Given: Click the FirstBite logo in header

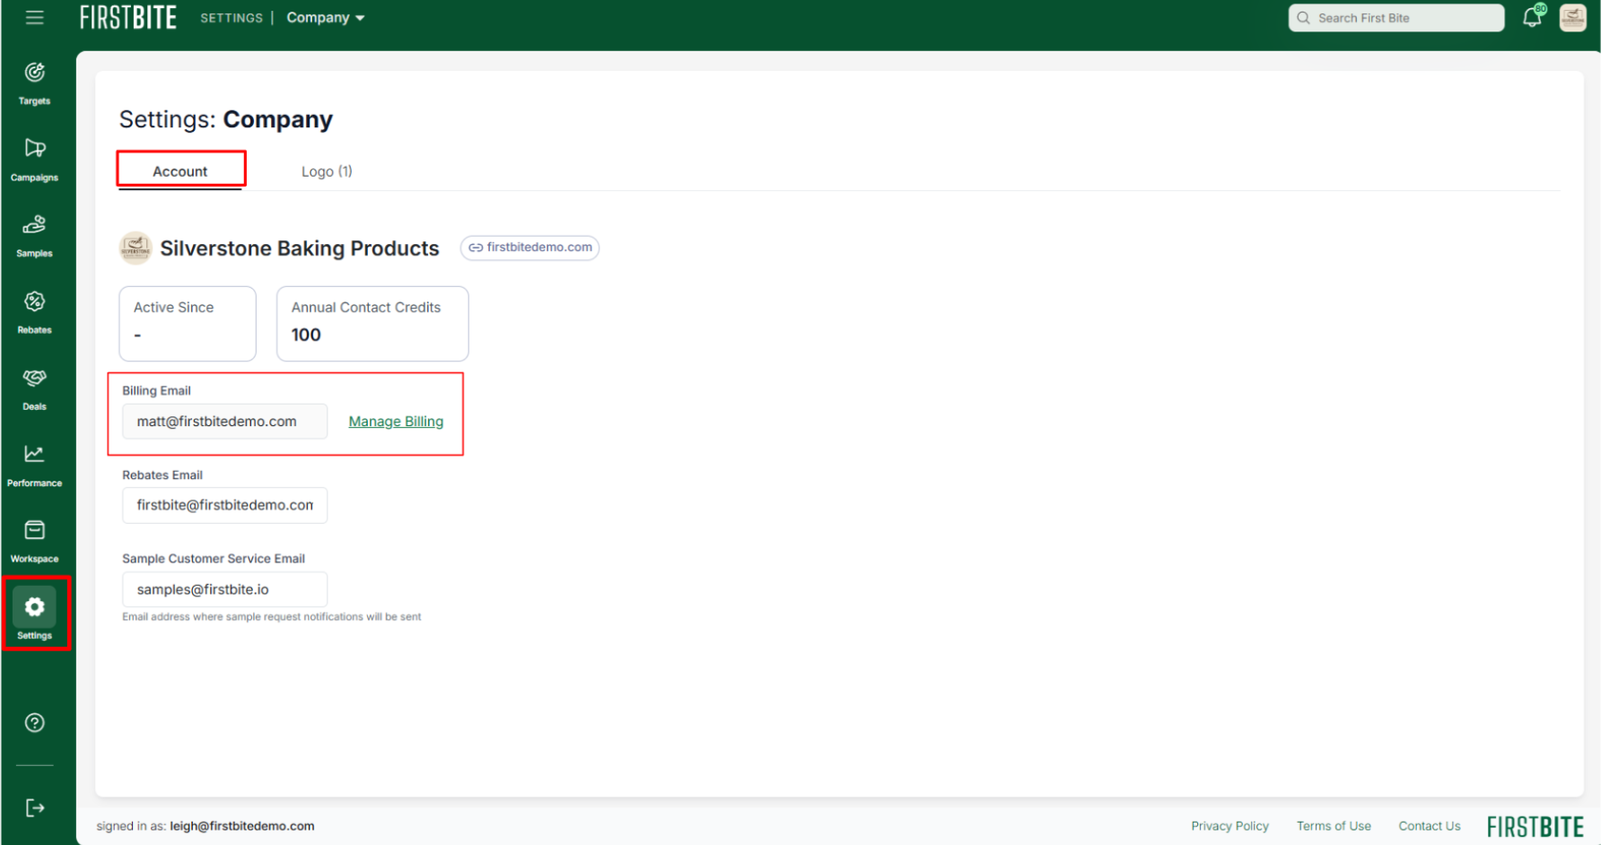Looking at the screenshot, I should [x=128, y=17].
